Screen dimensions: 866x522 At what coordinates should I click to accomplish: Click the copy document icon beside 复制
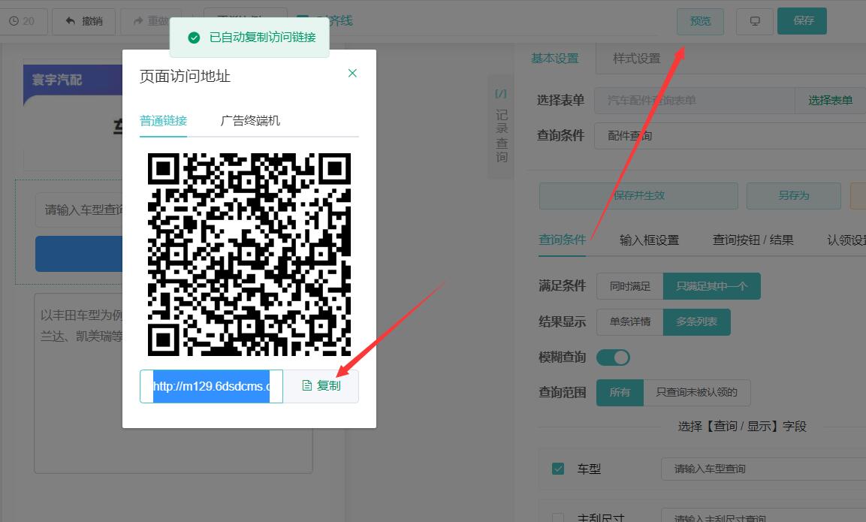tap(307, 385)
